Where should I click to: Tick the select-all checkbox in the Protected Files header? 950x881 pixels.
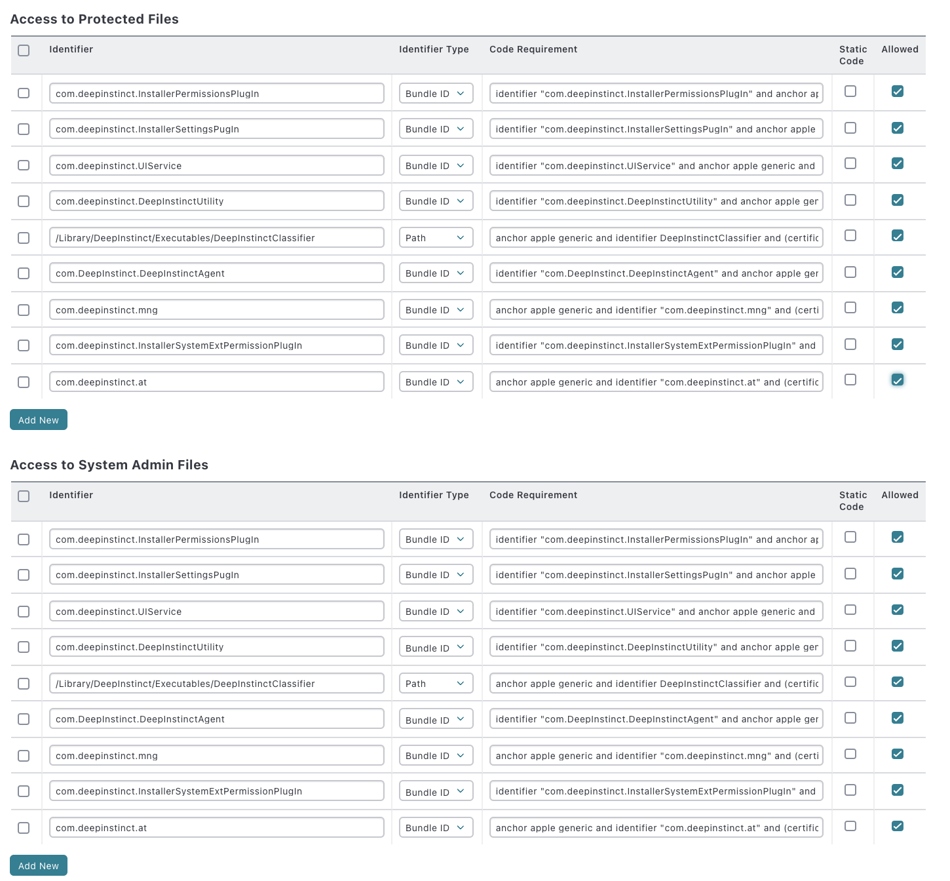[x=24, y=50]
